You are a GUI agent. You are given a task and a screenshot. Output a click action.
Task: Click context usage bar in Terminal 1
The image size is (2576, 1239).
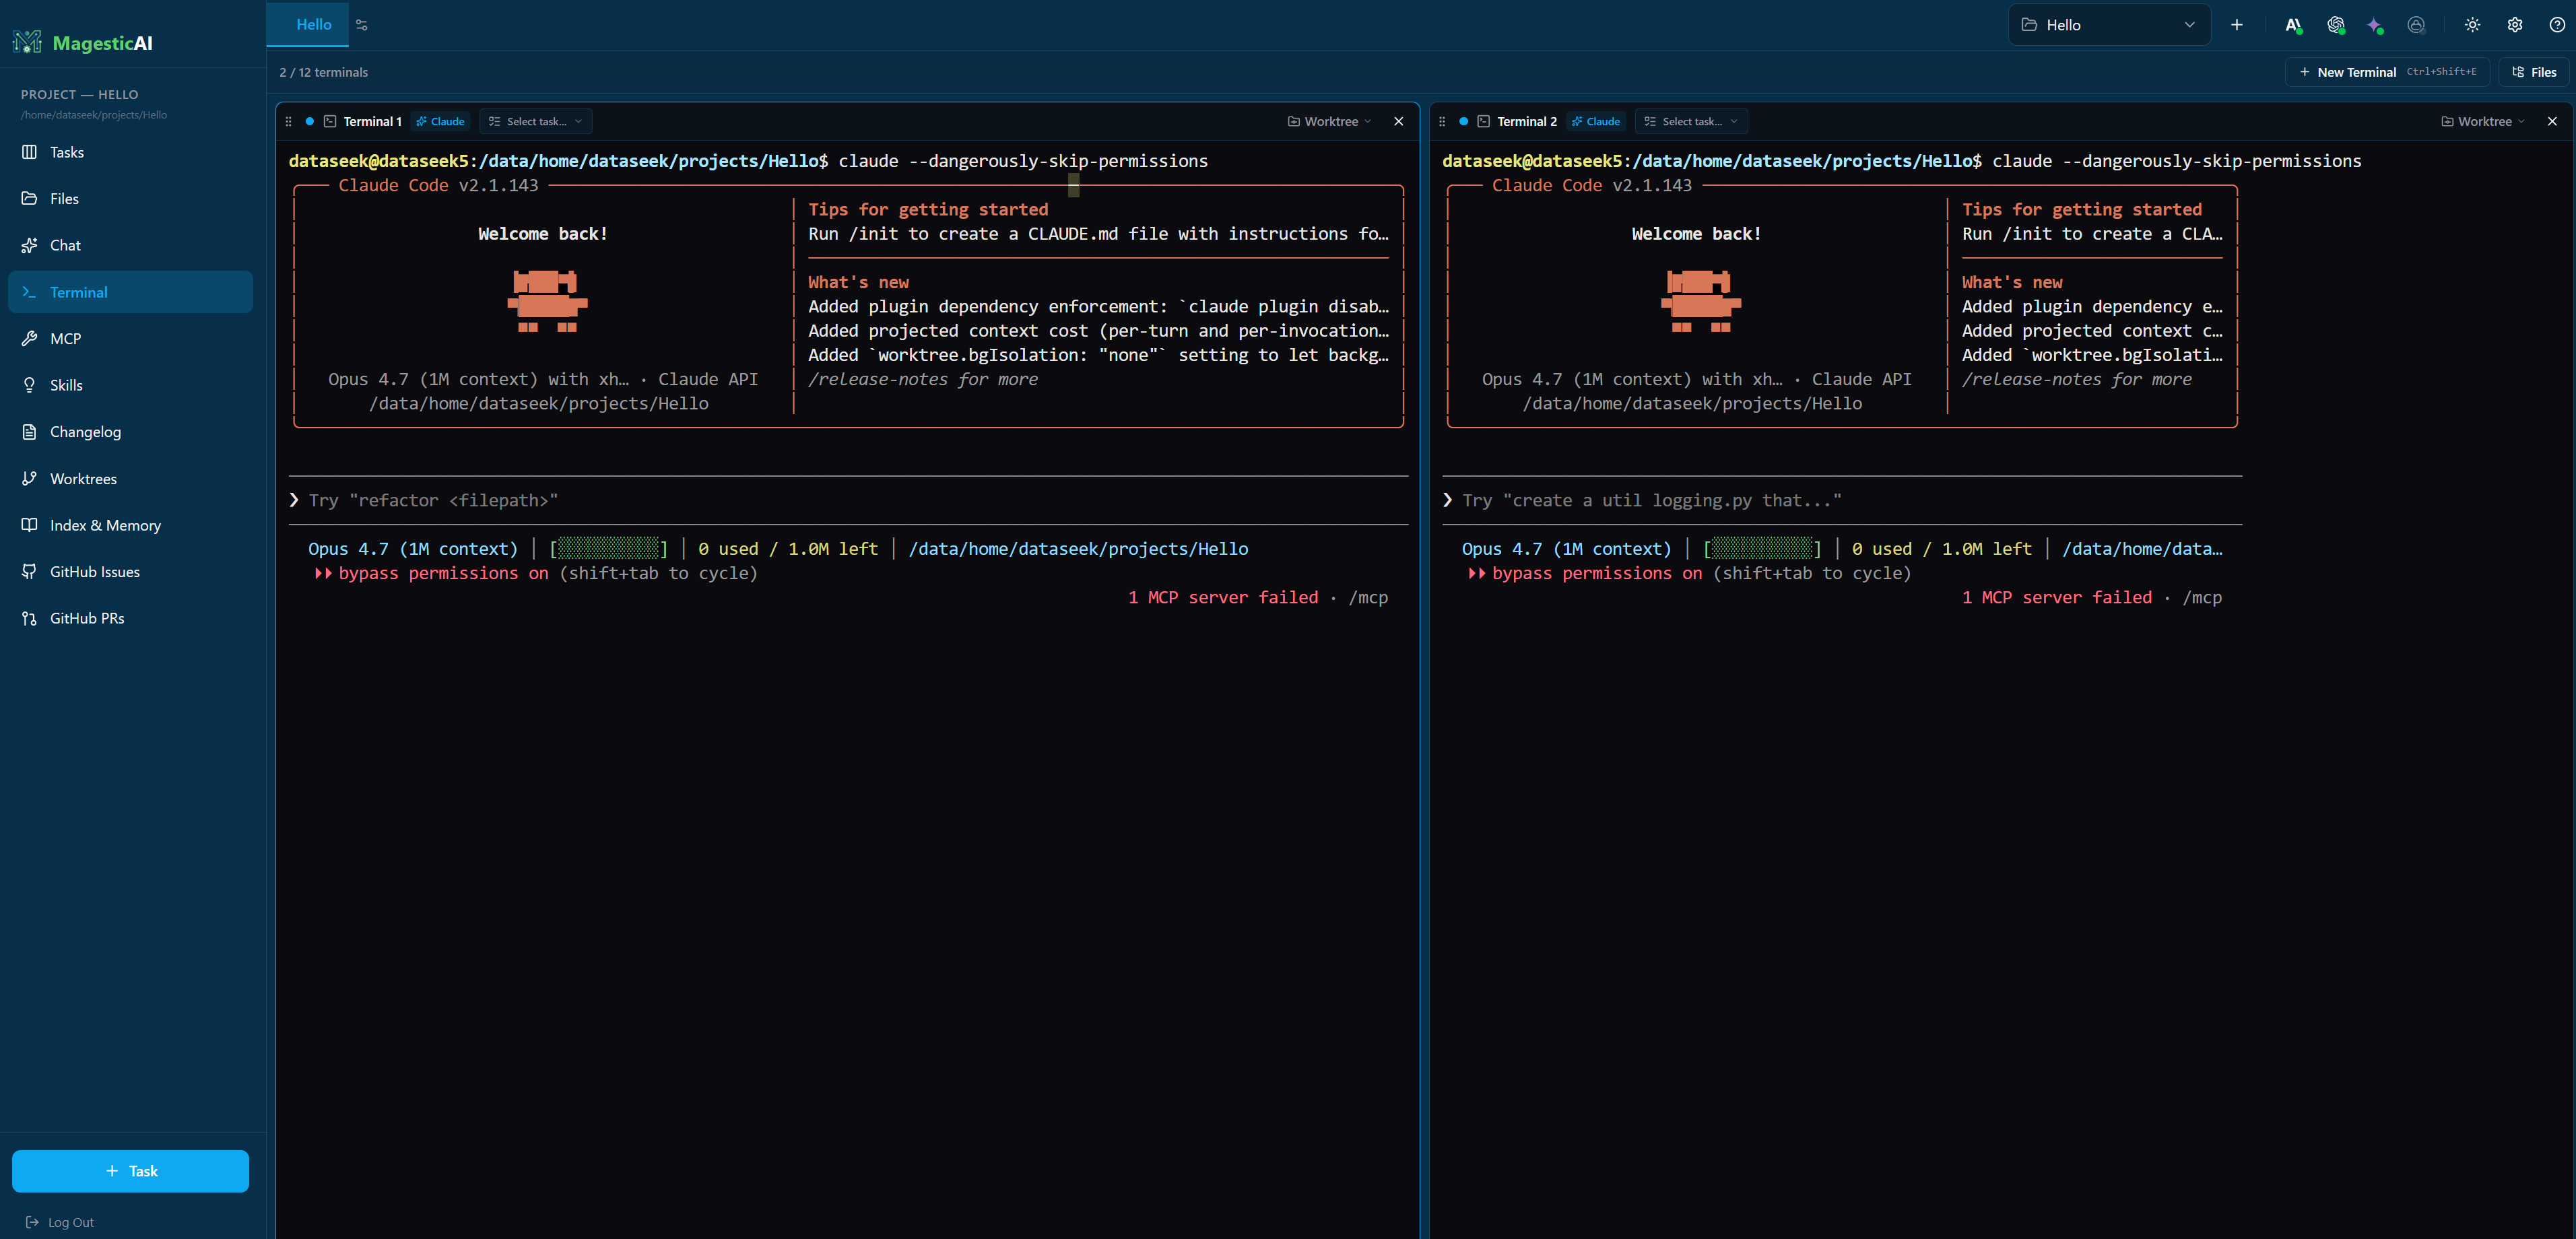point(609,548)
